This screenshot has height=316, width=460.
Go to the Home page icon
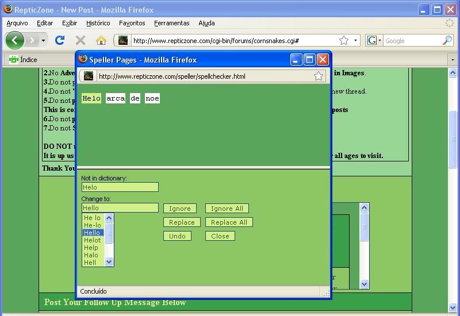click(x=101, y=40)
